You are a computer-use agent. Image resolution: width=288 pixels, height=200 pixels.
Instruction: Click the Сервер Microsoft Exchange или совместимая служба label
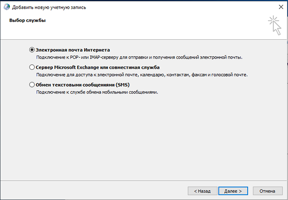pyautogui.click(x=97, y=67)
